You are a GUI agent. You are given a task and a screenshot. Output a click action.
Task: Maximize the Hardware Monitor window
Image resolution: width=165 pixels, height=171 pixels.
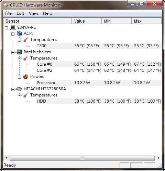[x=142, y=4]
